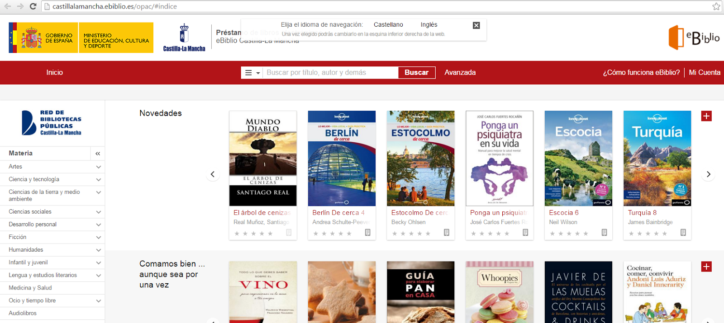Open author link Neil Wilson
Viewport: 724px width, 323px height.
(563, 222)
